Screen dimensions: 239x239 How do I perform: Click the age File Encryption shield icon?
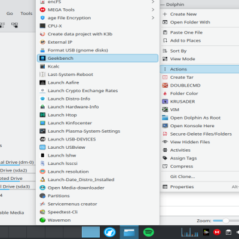coord(42,18)
